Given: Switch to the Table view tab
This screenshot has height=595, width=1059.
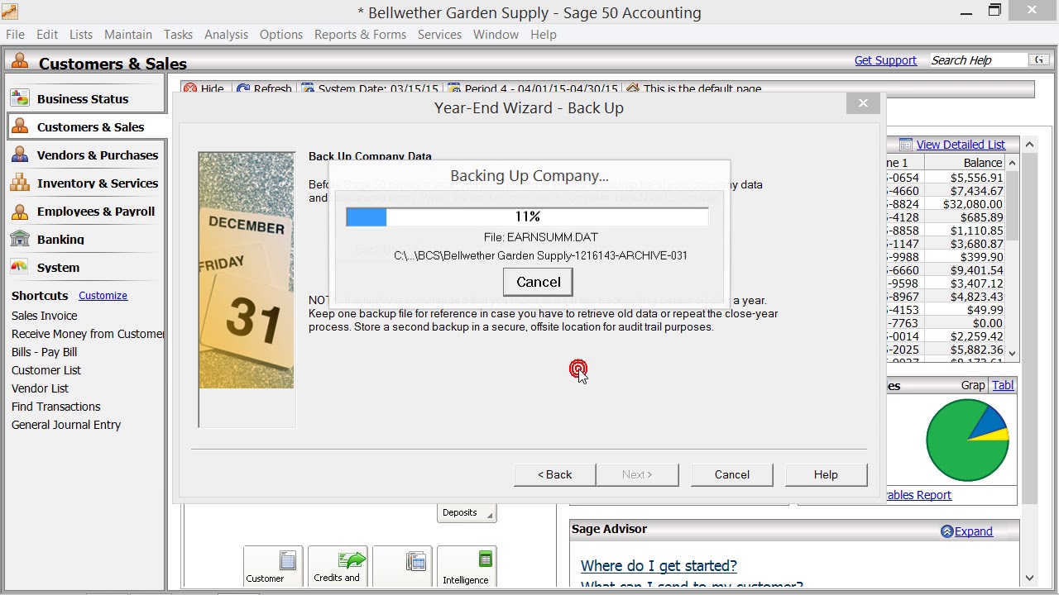Looking at the screenshot, I should tap(1003, 385).
